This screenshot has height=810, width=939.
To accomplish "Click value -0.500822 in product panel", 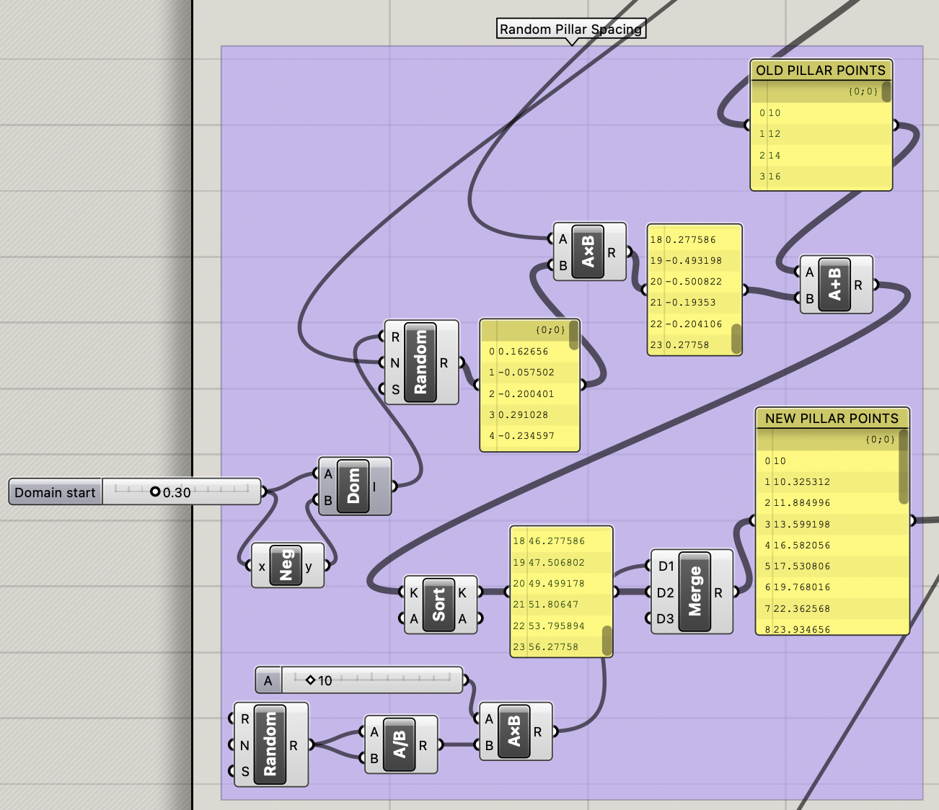I will tap(693, 281).
